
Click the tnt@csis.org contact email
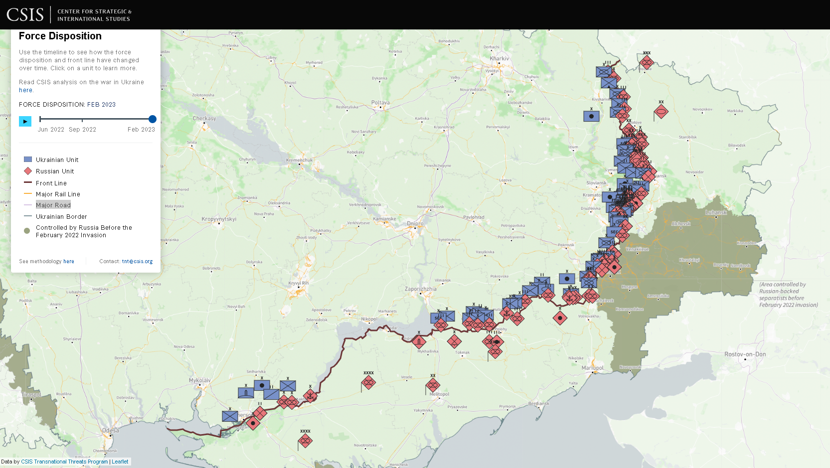[137, 261]
